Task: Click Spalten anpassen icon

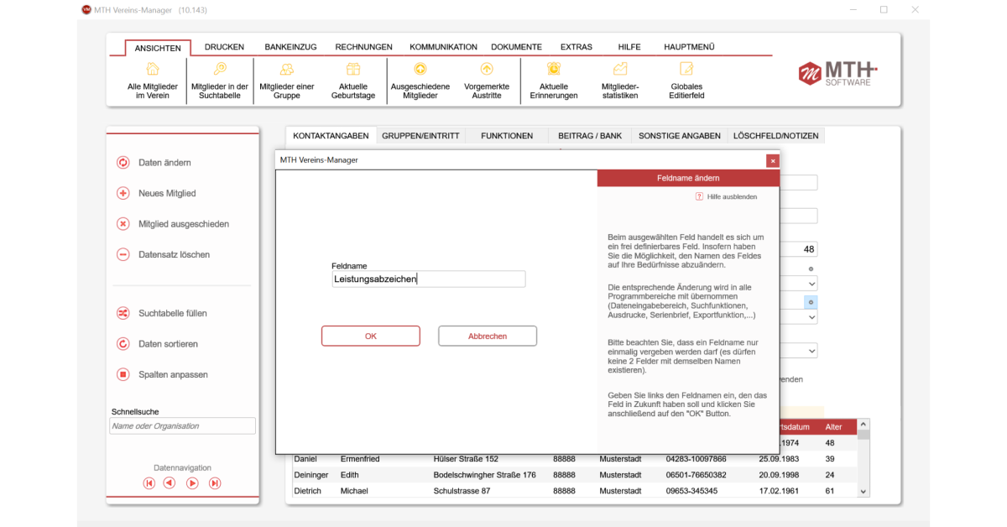Action: 123,374
